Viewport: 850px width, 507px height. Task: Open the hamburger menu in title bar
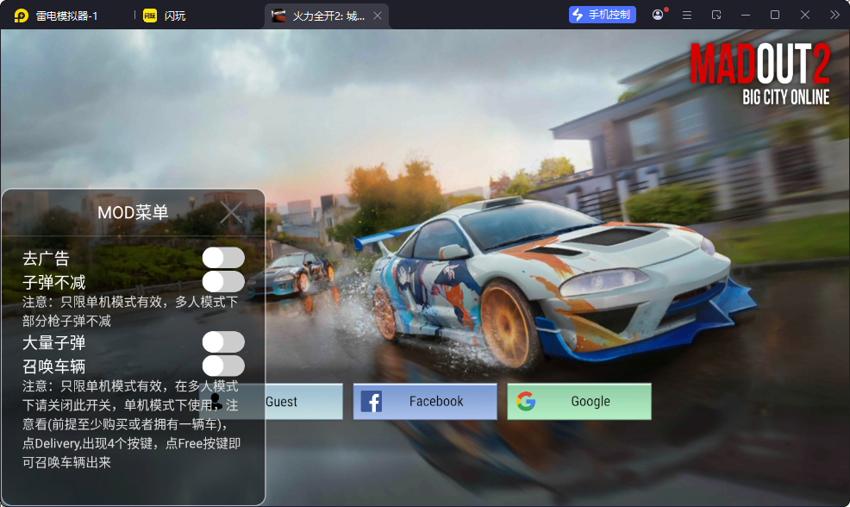(687, 16)
